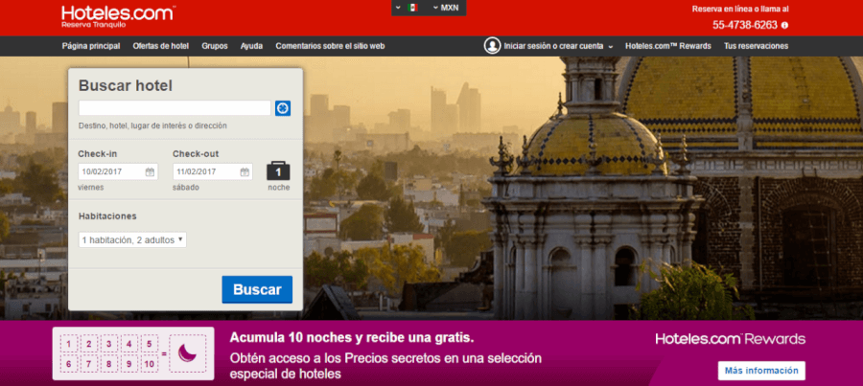Screen dimensions: 863x386
Task: Click the Más información button
Action: click(761, 371)
